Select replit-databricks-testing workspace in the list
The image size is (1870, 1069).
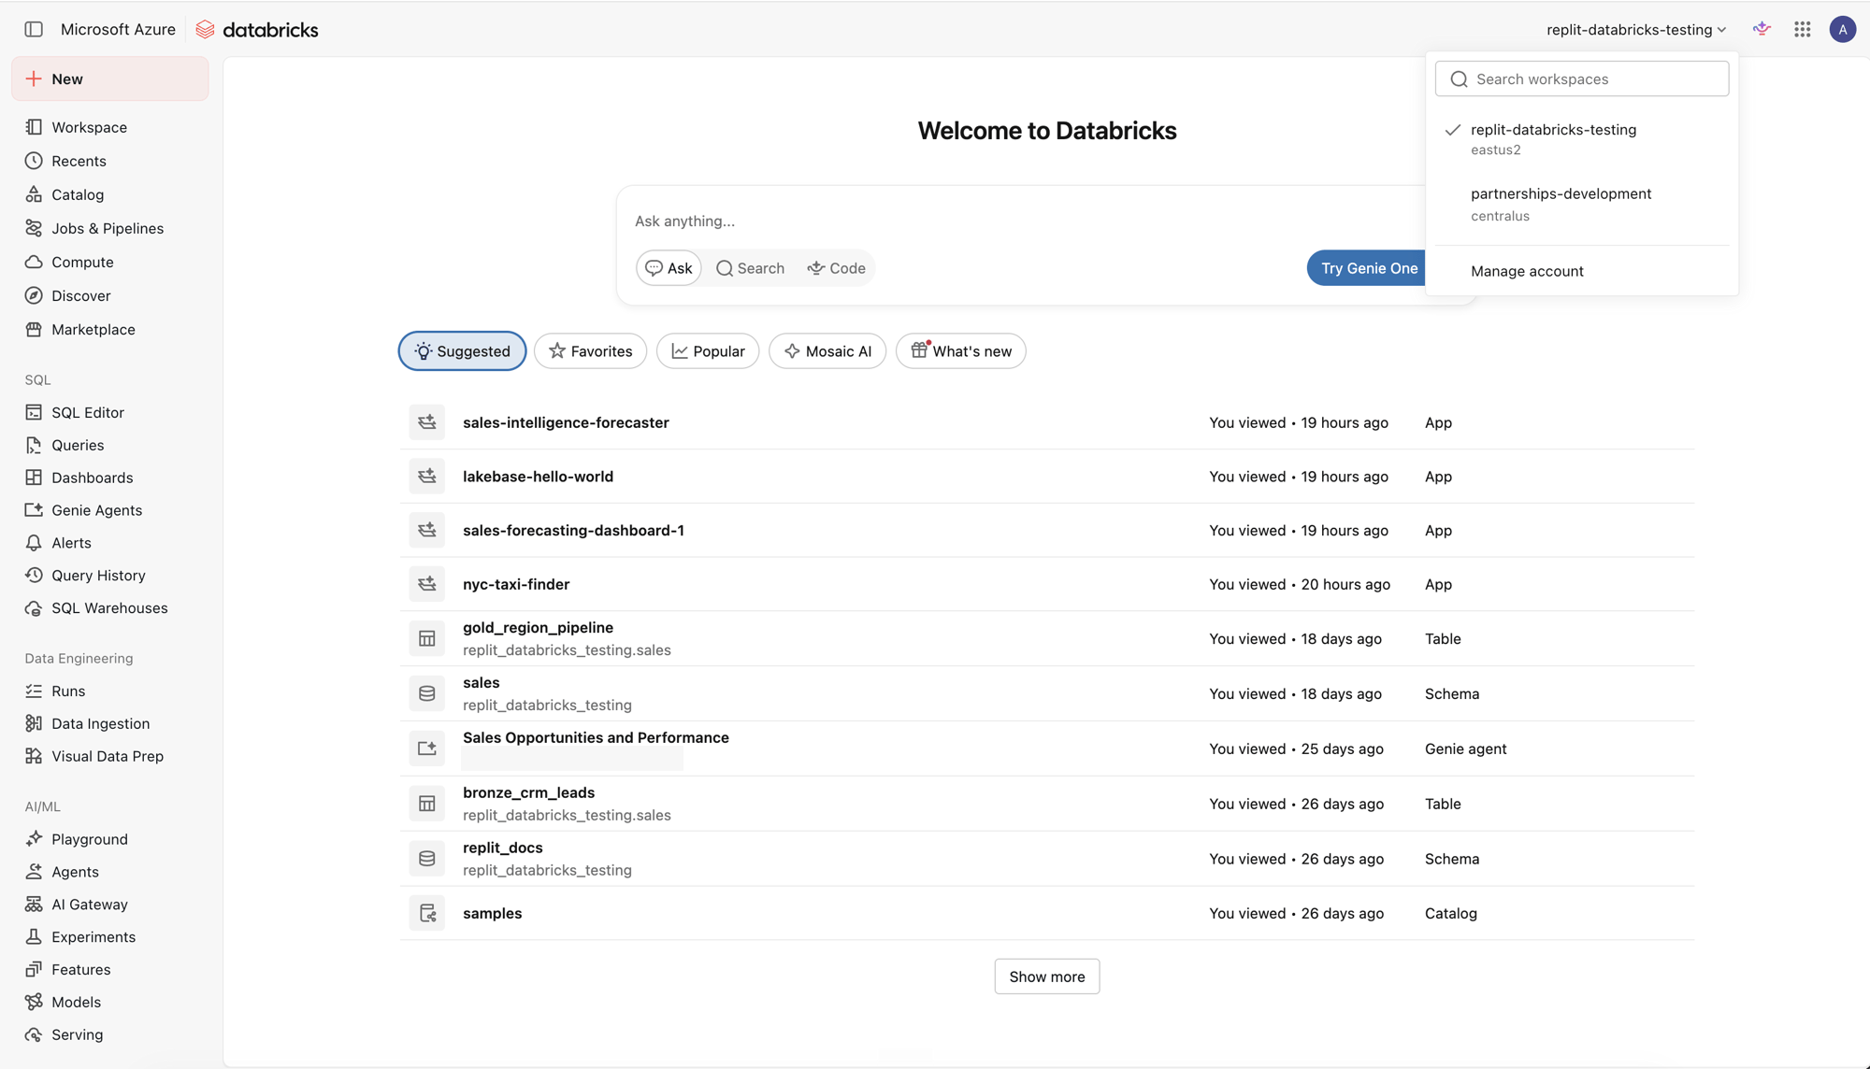[x=1582, y=138]
